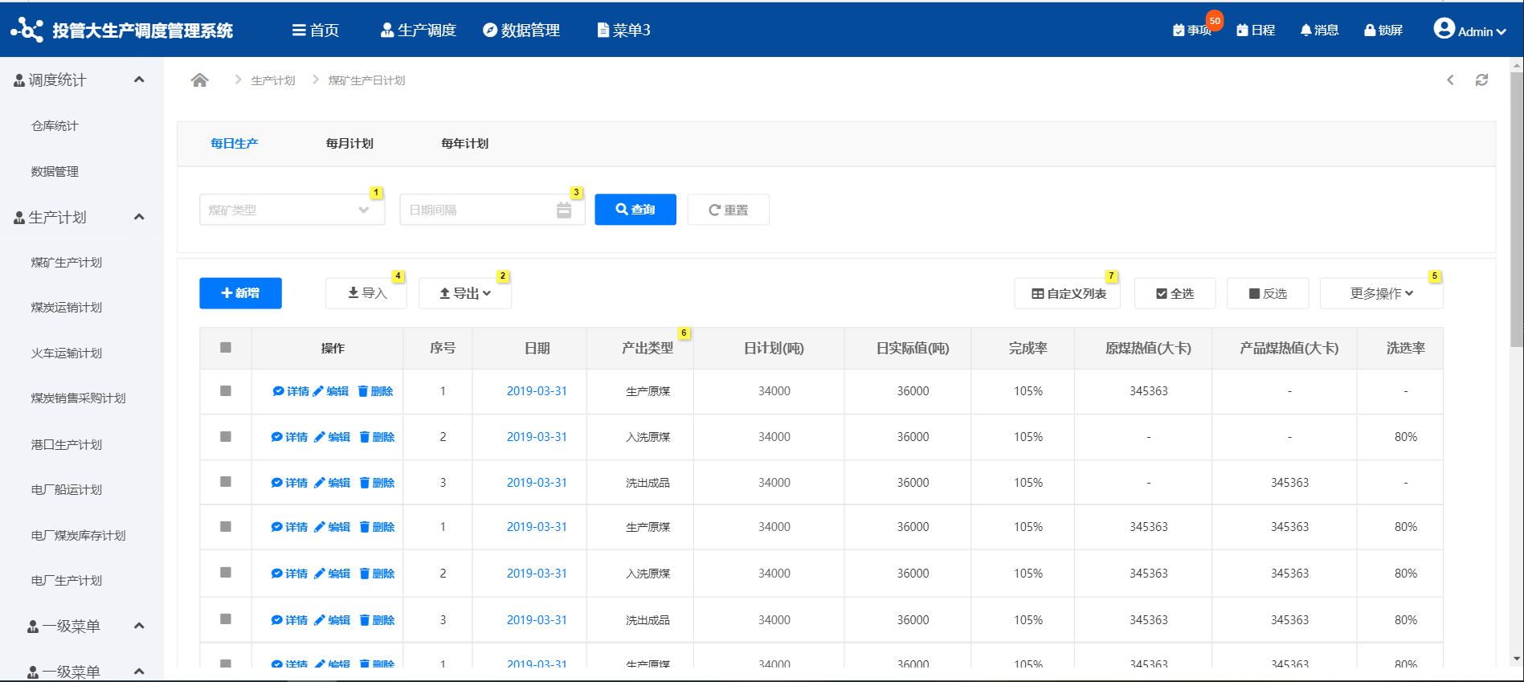This screenshot has height=682, width=1524.
Task: Open 菜单3 in top navigation
Action: click(x=624, y=30)
